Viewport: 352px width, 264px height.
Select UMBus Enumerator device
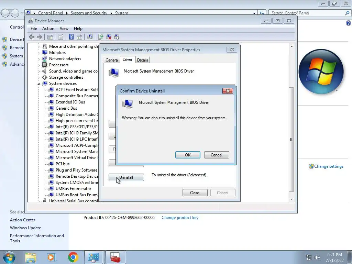74,189
